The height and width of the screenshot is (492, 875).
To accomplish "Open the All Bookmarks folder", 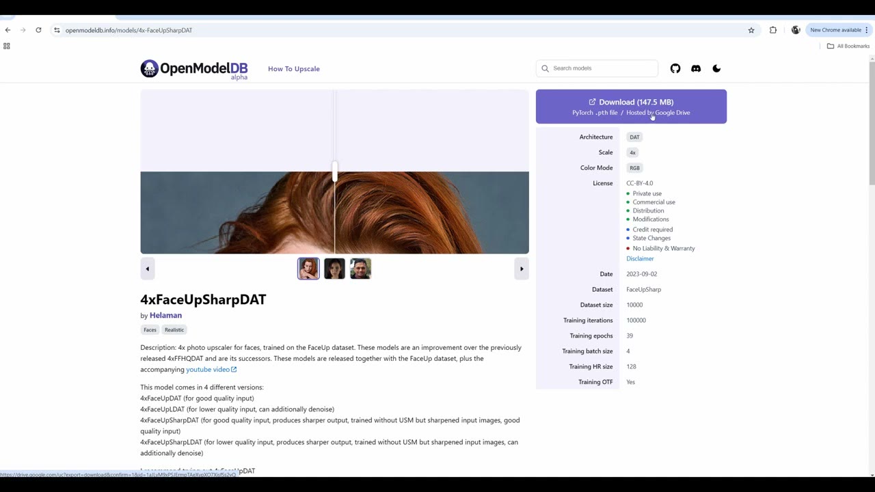I will pos(848,46).
